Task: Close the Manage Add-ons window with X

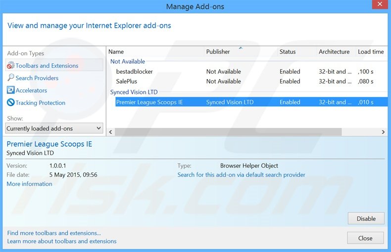Action: [x=380, y=4]
